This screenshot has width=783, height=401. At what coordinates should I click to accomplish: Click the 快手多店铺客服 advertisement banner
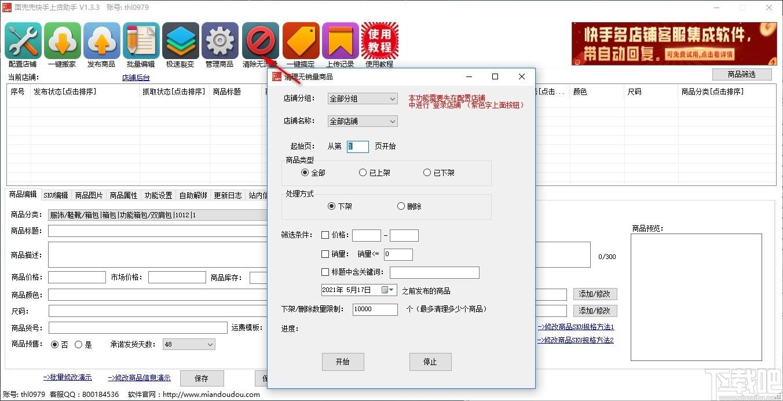pyautogui.click(x=674, y=43)
